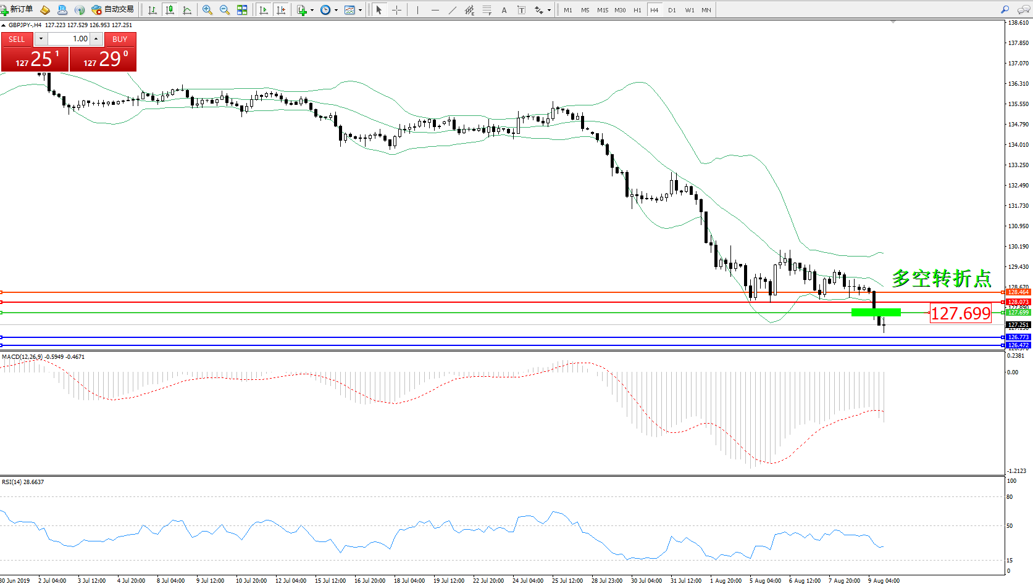Open the chart templates dropdown arrow

[360, 10]
